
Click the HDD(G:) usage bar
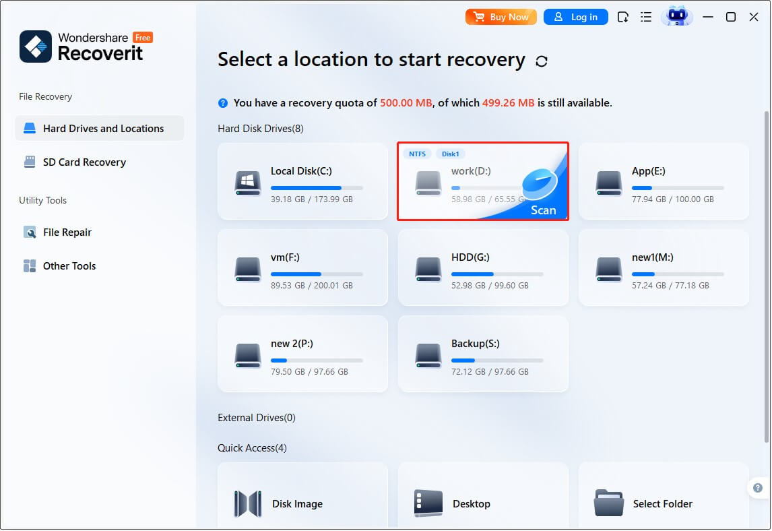(x=497, y=274)
